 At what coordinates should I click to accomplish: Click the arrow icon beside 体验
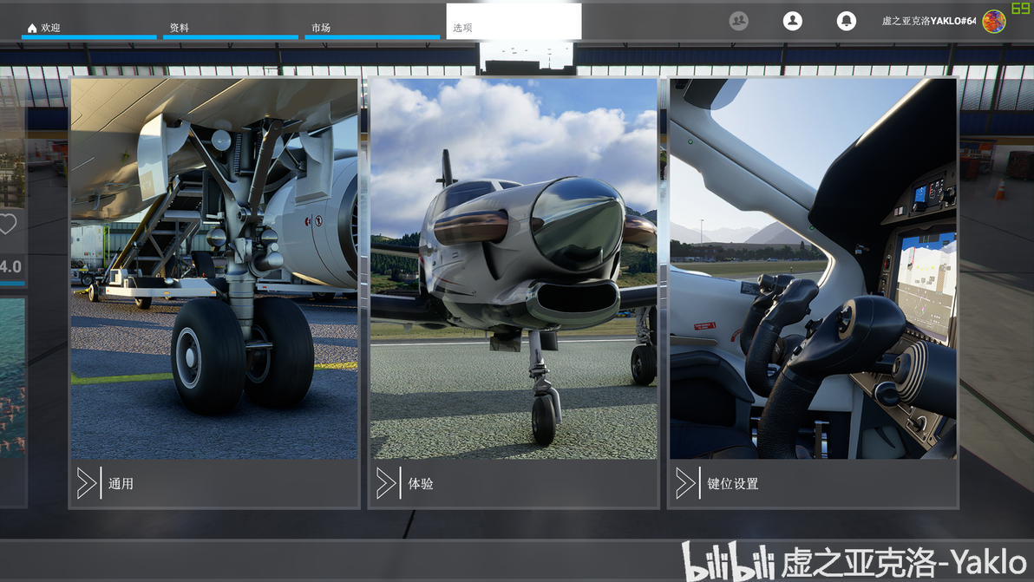click(x=386, y=483)
